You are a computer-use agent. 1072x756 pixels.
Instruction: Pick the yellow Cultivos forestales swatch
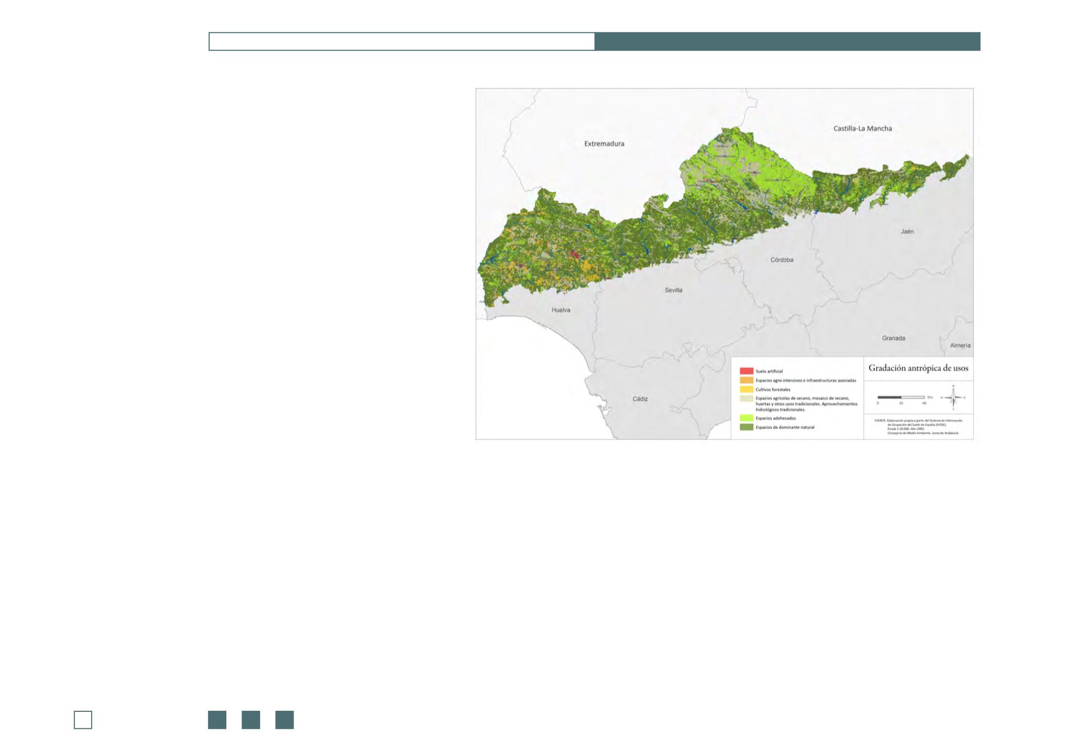[x=746, y=389]
